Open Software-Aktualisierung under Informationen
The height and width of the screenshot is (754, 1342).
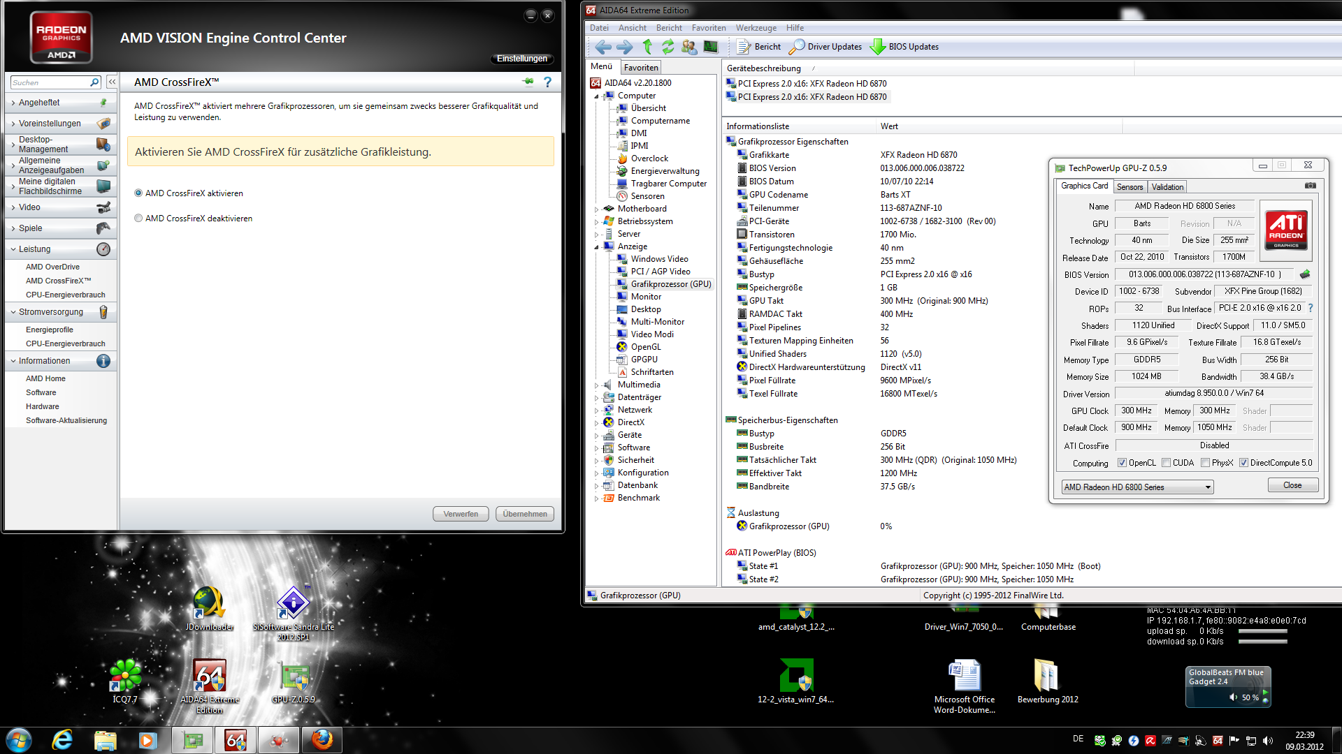pos(66,420)
